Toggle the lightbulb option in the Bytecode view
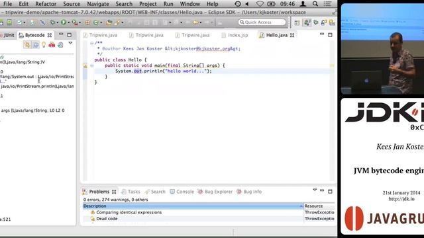The width and height of the screenshot is (424, 238). (x=44, y=45)
